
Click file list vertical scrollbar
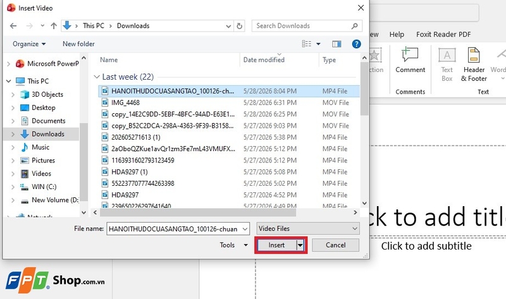(x=364, y=88)
